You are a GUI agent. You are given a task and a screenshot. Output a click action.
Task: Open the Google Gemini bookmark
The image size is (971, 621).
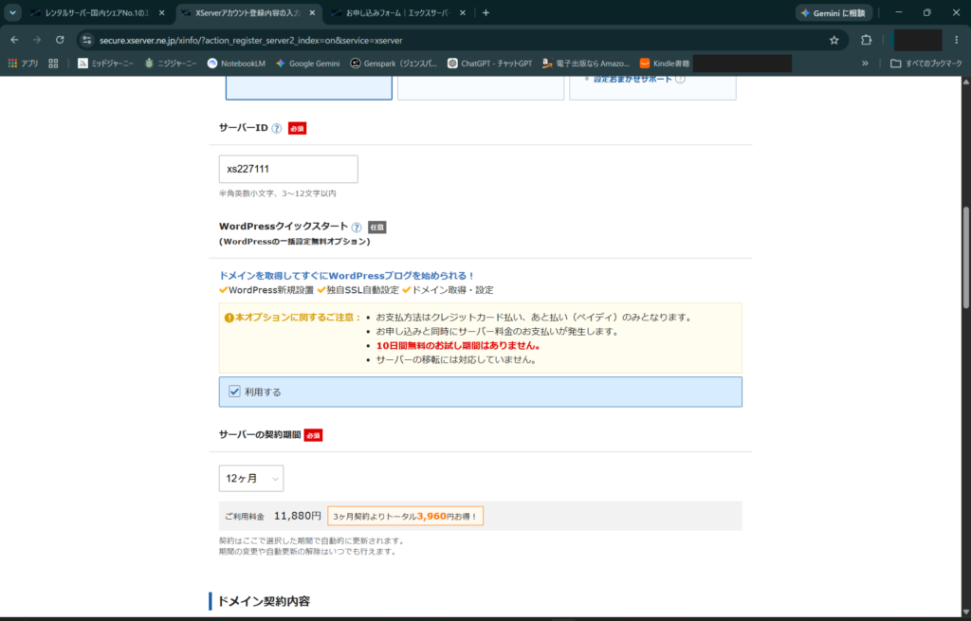tap(308, 64)
